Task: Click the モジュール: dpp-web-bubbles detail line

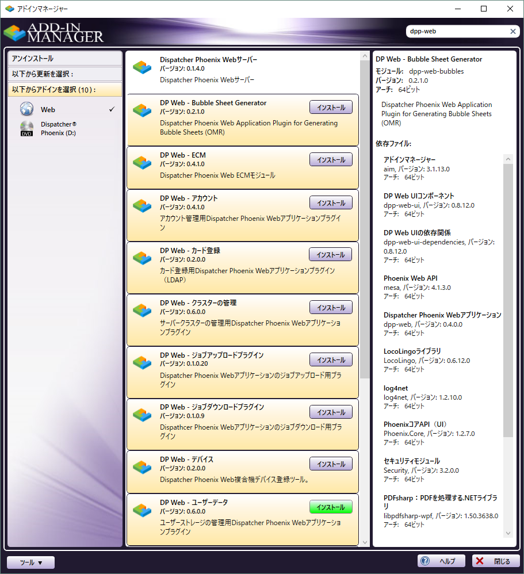Action: [x=420, y=71]
